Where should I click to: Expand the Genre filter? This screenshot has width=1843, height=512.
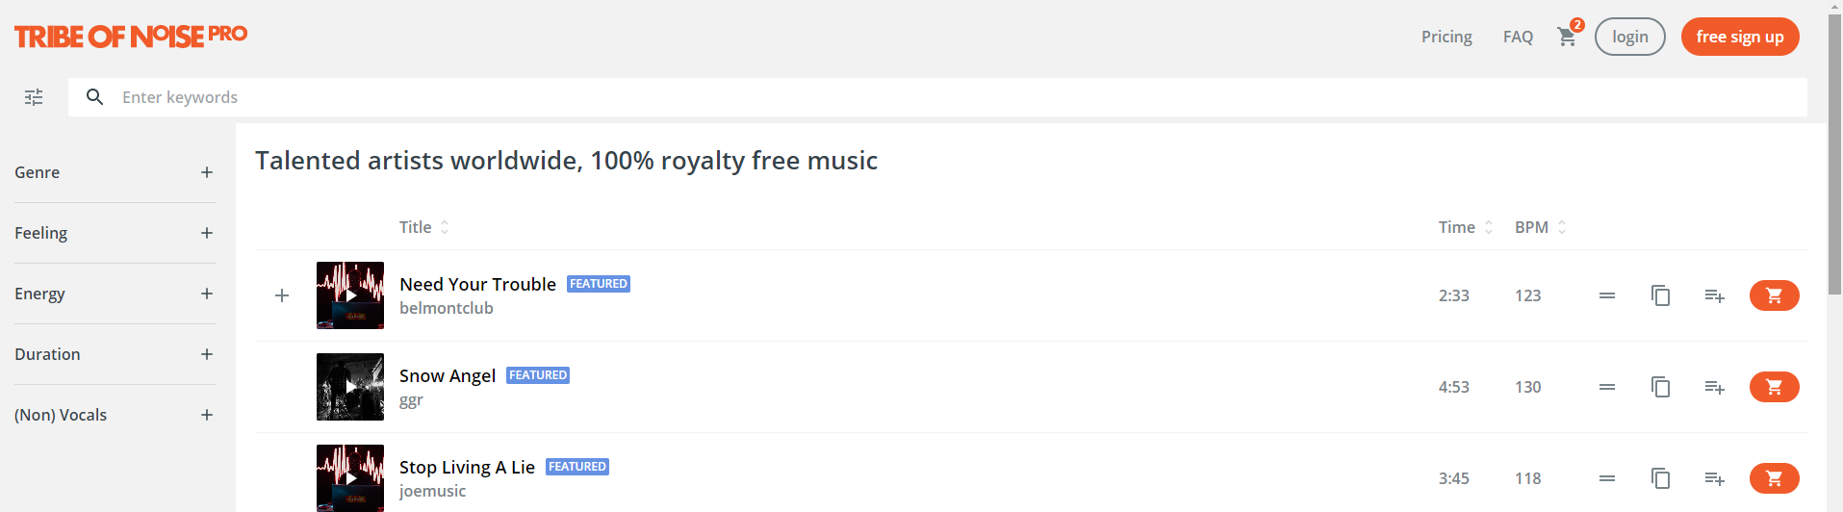[115, 172]
